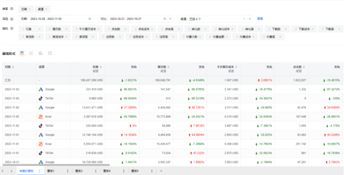
Task: Click the horizontal scrollbar under the table
Action: [x=56, y=165]
